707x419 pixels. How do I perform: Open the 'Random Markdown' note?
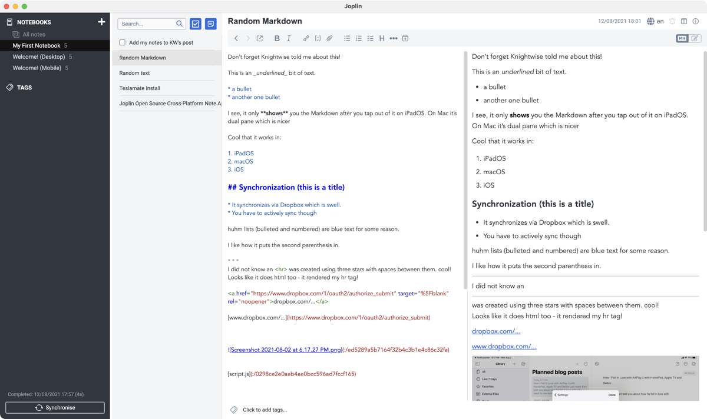tap(167, 58)
